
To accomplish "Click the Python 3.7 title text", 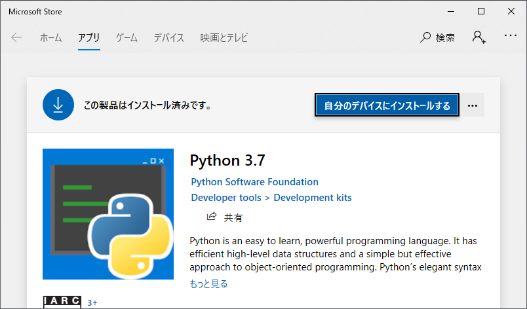I will tap(227, 160).
